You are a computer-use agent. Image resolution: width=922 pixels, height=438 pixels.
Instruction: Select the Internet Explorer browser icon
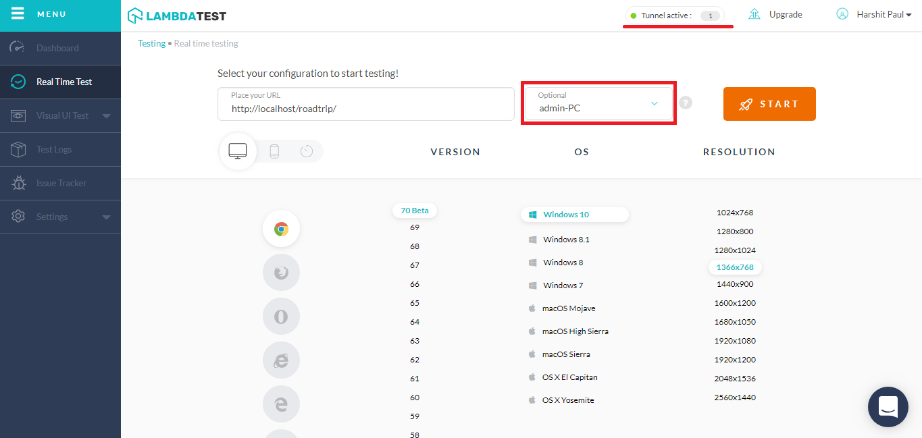pyautogui.click(x=281, y=360)
